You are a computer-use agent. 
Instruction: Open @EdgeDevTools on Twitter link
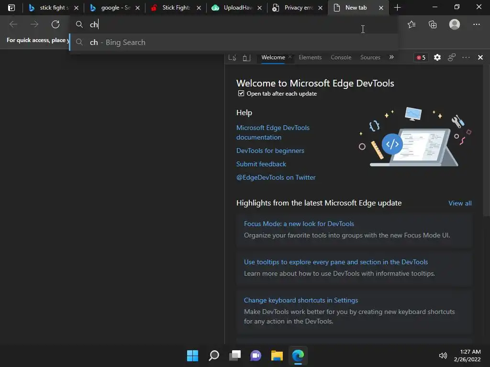pyautogui.click(x=276, y=178)
